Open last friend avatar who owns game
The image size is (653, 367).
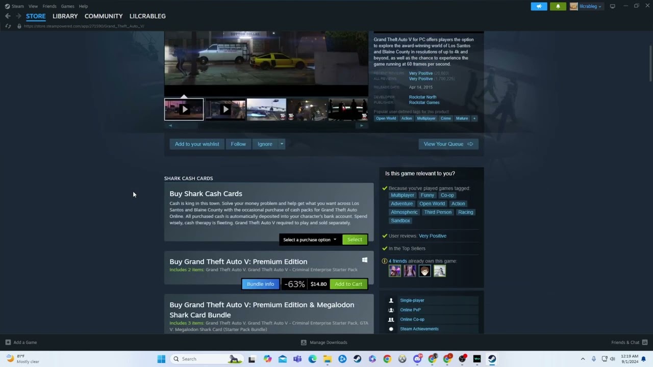[x=440, y=271]
